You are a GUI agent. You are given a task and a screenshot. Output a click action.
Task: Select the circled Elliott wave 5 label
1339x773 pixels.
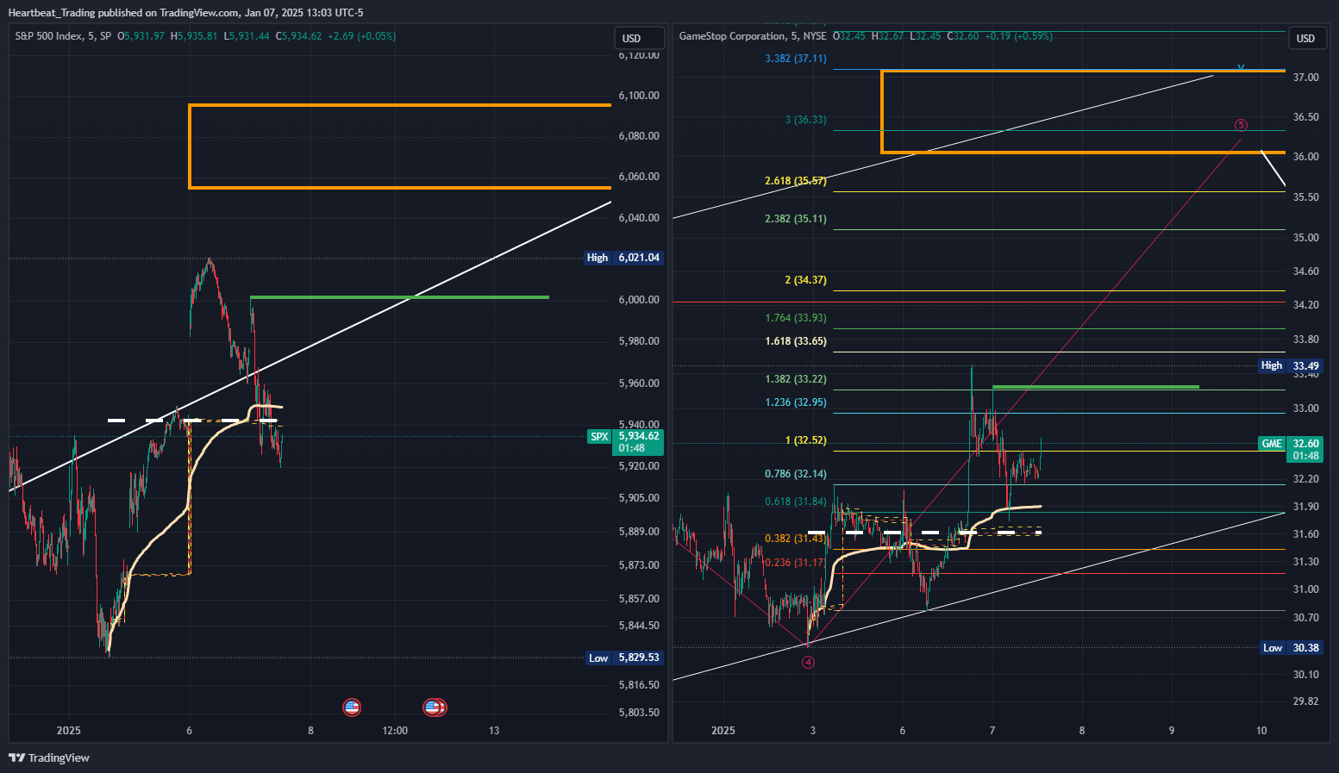[x=1241, y=125]
